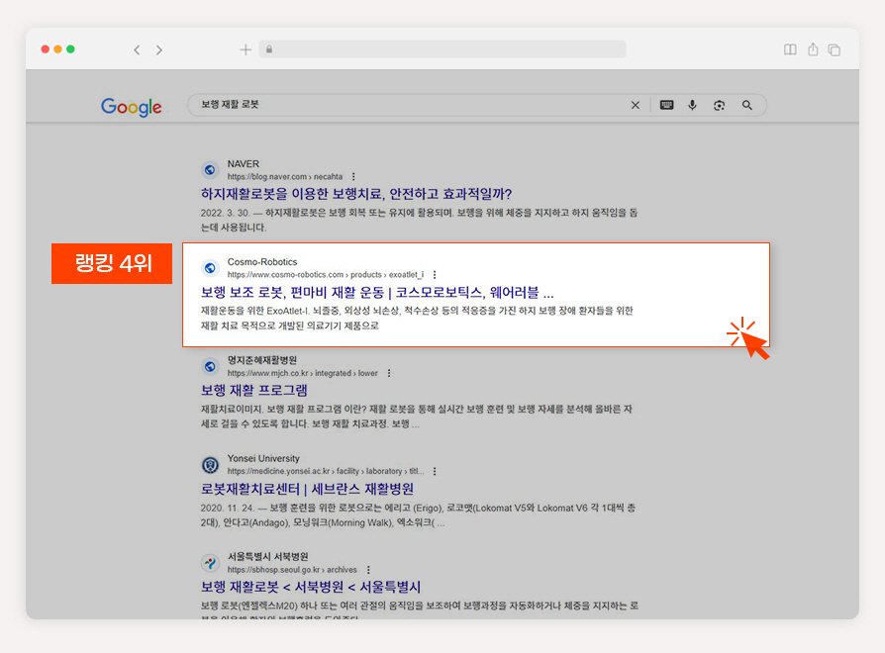Open 로봇재활치료센터 세브란스 재활병원 link
Viewport: 885px width, 653px height.
pos(307,489)
